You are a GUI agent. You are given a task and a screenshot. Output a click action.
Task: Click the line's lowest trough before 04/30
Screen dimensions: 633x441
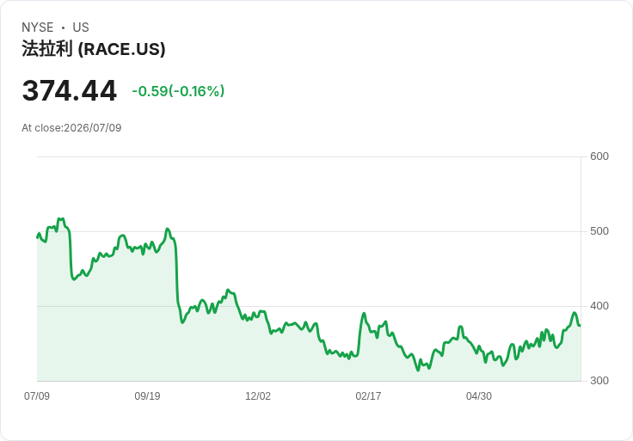(418, 370)
